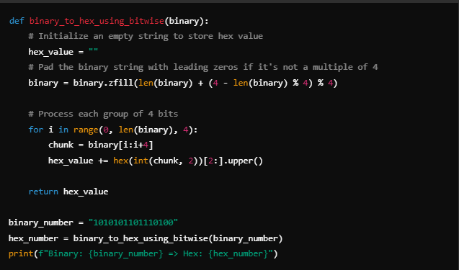The width and height of the screenshot is (459, 270).
Task: Click the hex_value empty string assignment line
Action: coord(63,52)
